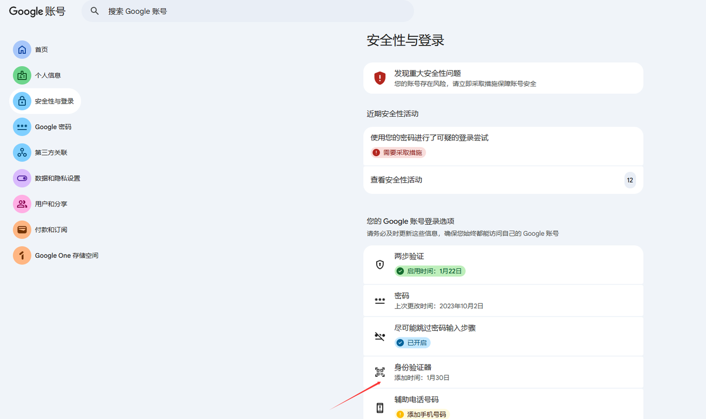Screen dimensions: 706x419
Task: Open 付款和订阅 section
Action: (41, 230)
